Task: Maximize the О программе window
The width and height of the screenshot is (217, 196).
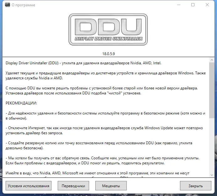Action: tap(193, 5)
